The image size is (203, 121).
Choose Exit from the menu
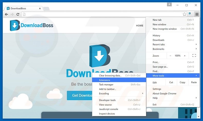tap(173, 105)
